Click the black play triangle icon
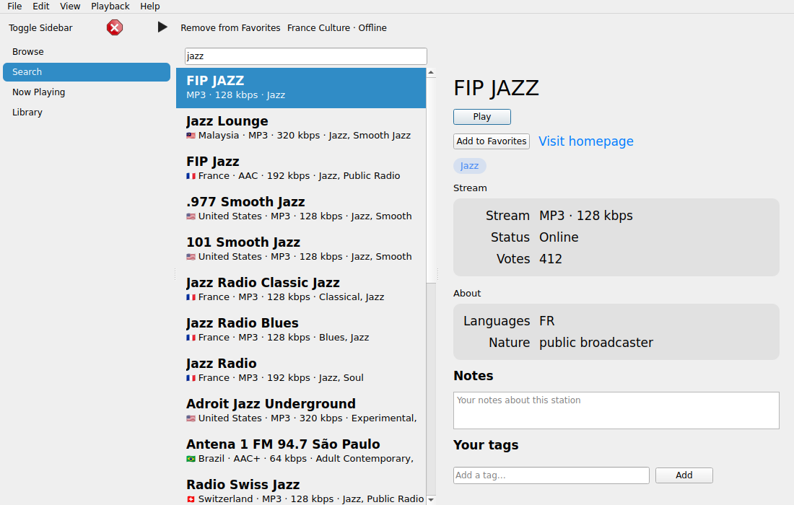Viewport: 794px width, 505px height. tap(162, 27)
